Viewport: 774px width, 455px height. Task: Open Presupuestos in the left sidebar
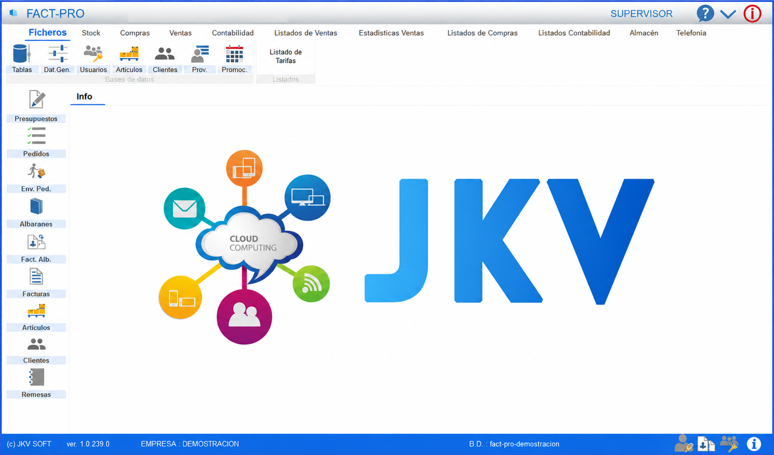[36, 106]
